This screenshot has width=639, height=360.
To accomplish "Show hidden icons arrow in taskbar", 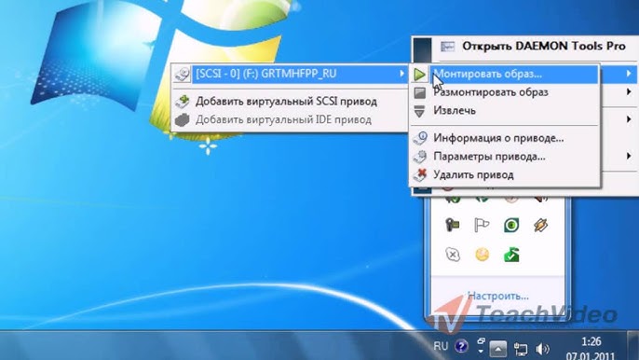I will [498, 349].
